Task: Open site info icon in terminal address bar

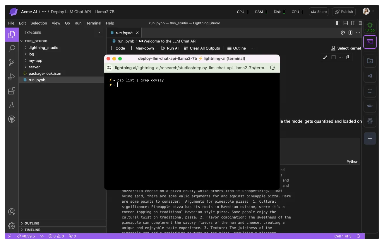Action: coord(109,68)
